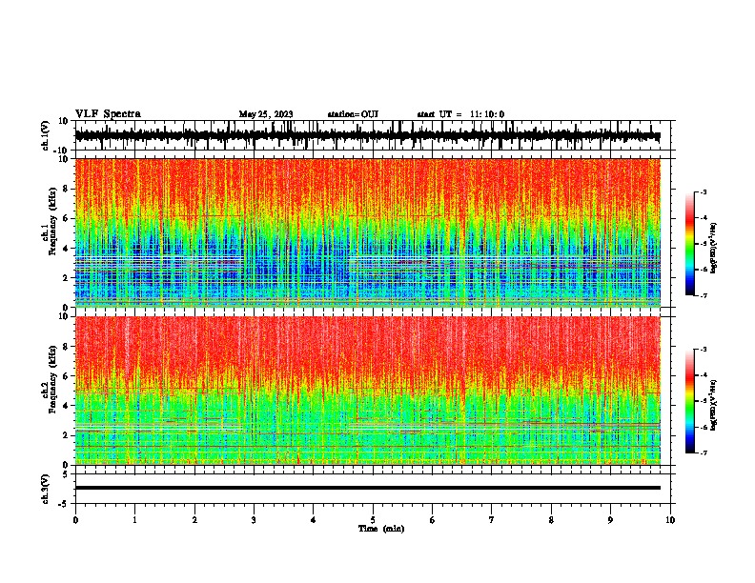
Task: Click the time-axis tick label "6"
Action: point(433,520)
